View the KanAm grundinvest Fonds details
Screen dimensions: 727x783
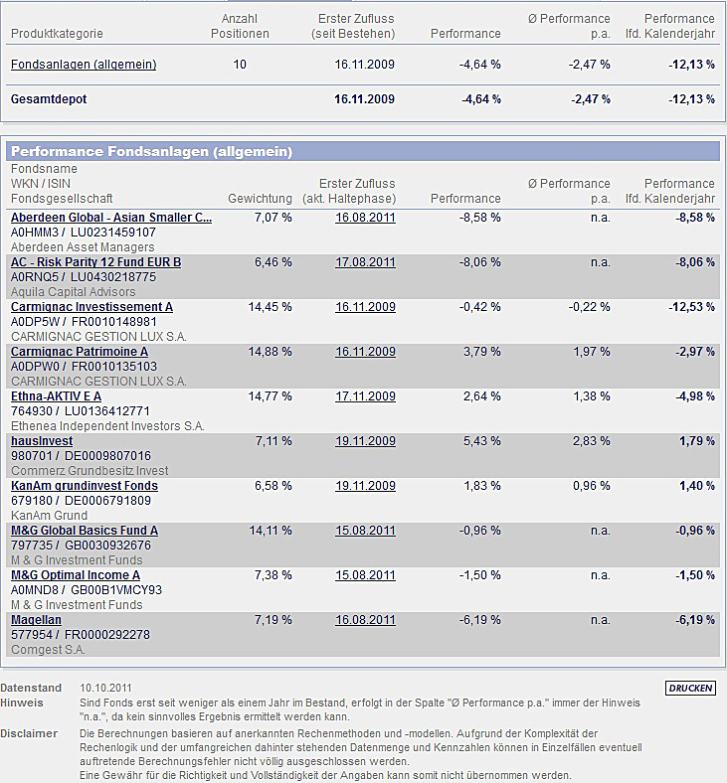[85, 486]
